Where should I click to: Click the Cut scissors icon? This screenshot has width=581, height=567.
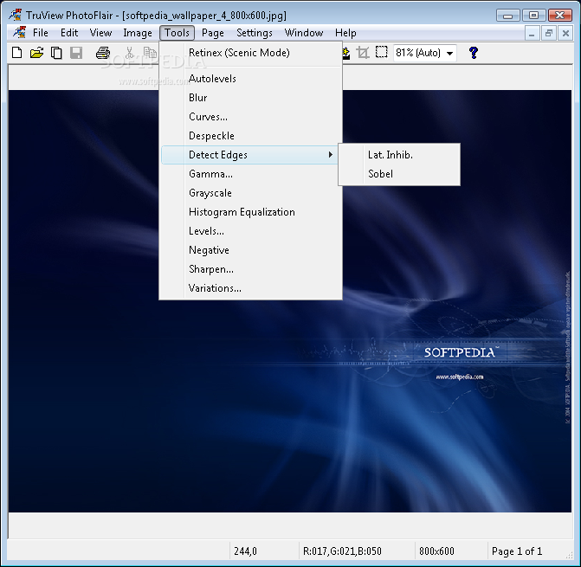coord(129,53)
